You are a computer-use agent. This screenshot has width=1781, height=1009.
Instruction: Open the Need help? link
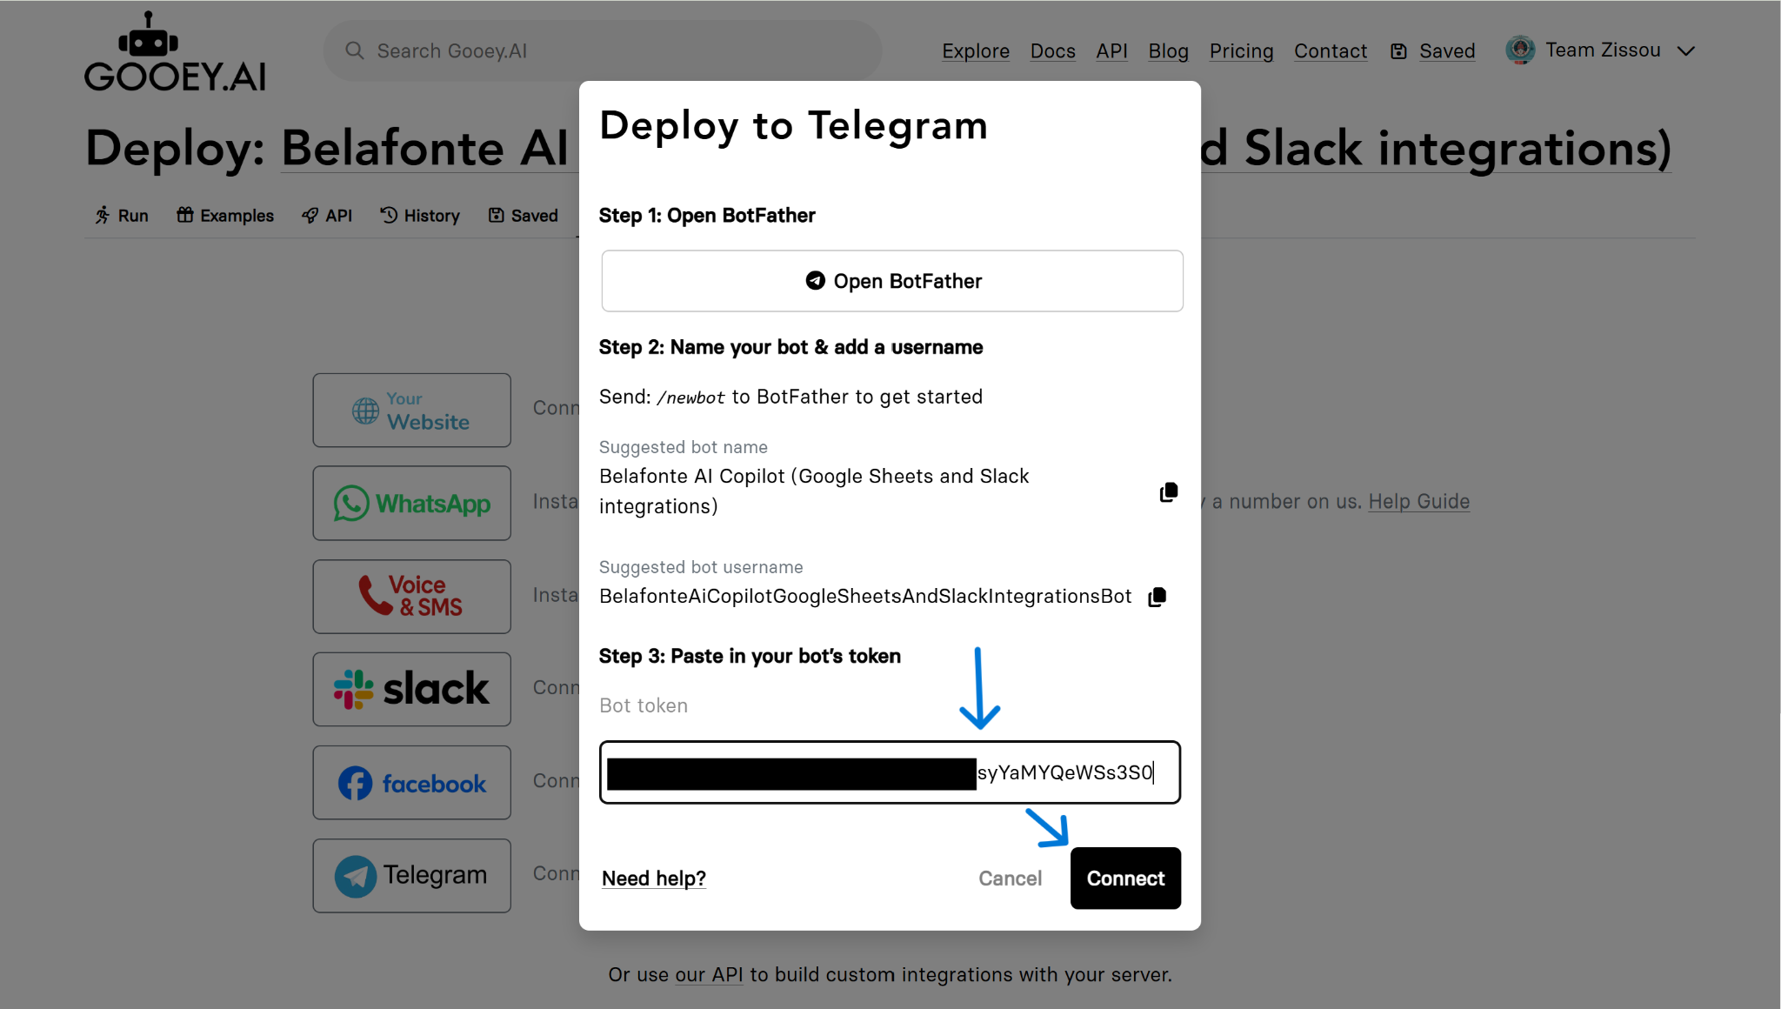tap(654, 879)
